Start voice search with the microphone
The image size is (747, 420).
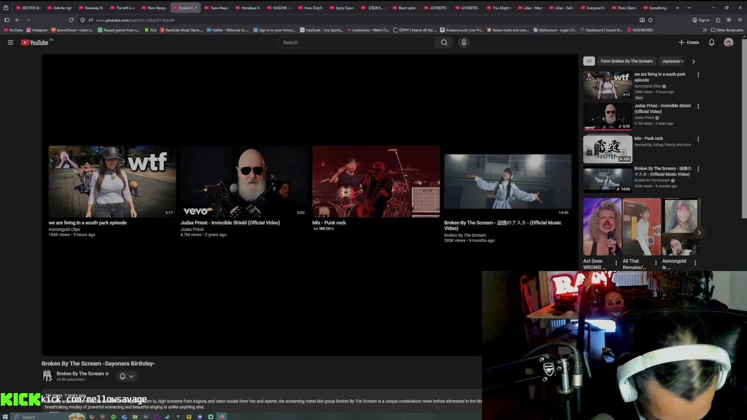pos(464,43)
